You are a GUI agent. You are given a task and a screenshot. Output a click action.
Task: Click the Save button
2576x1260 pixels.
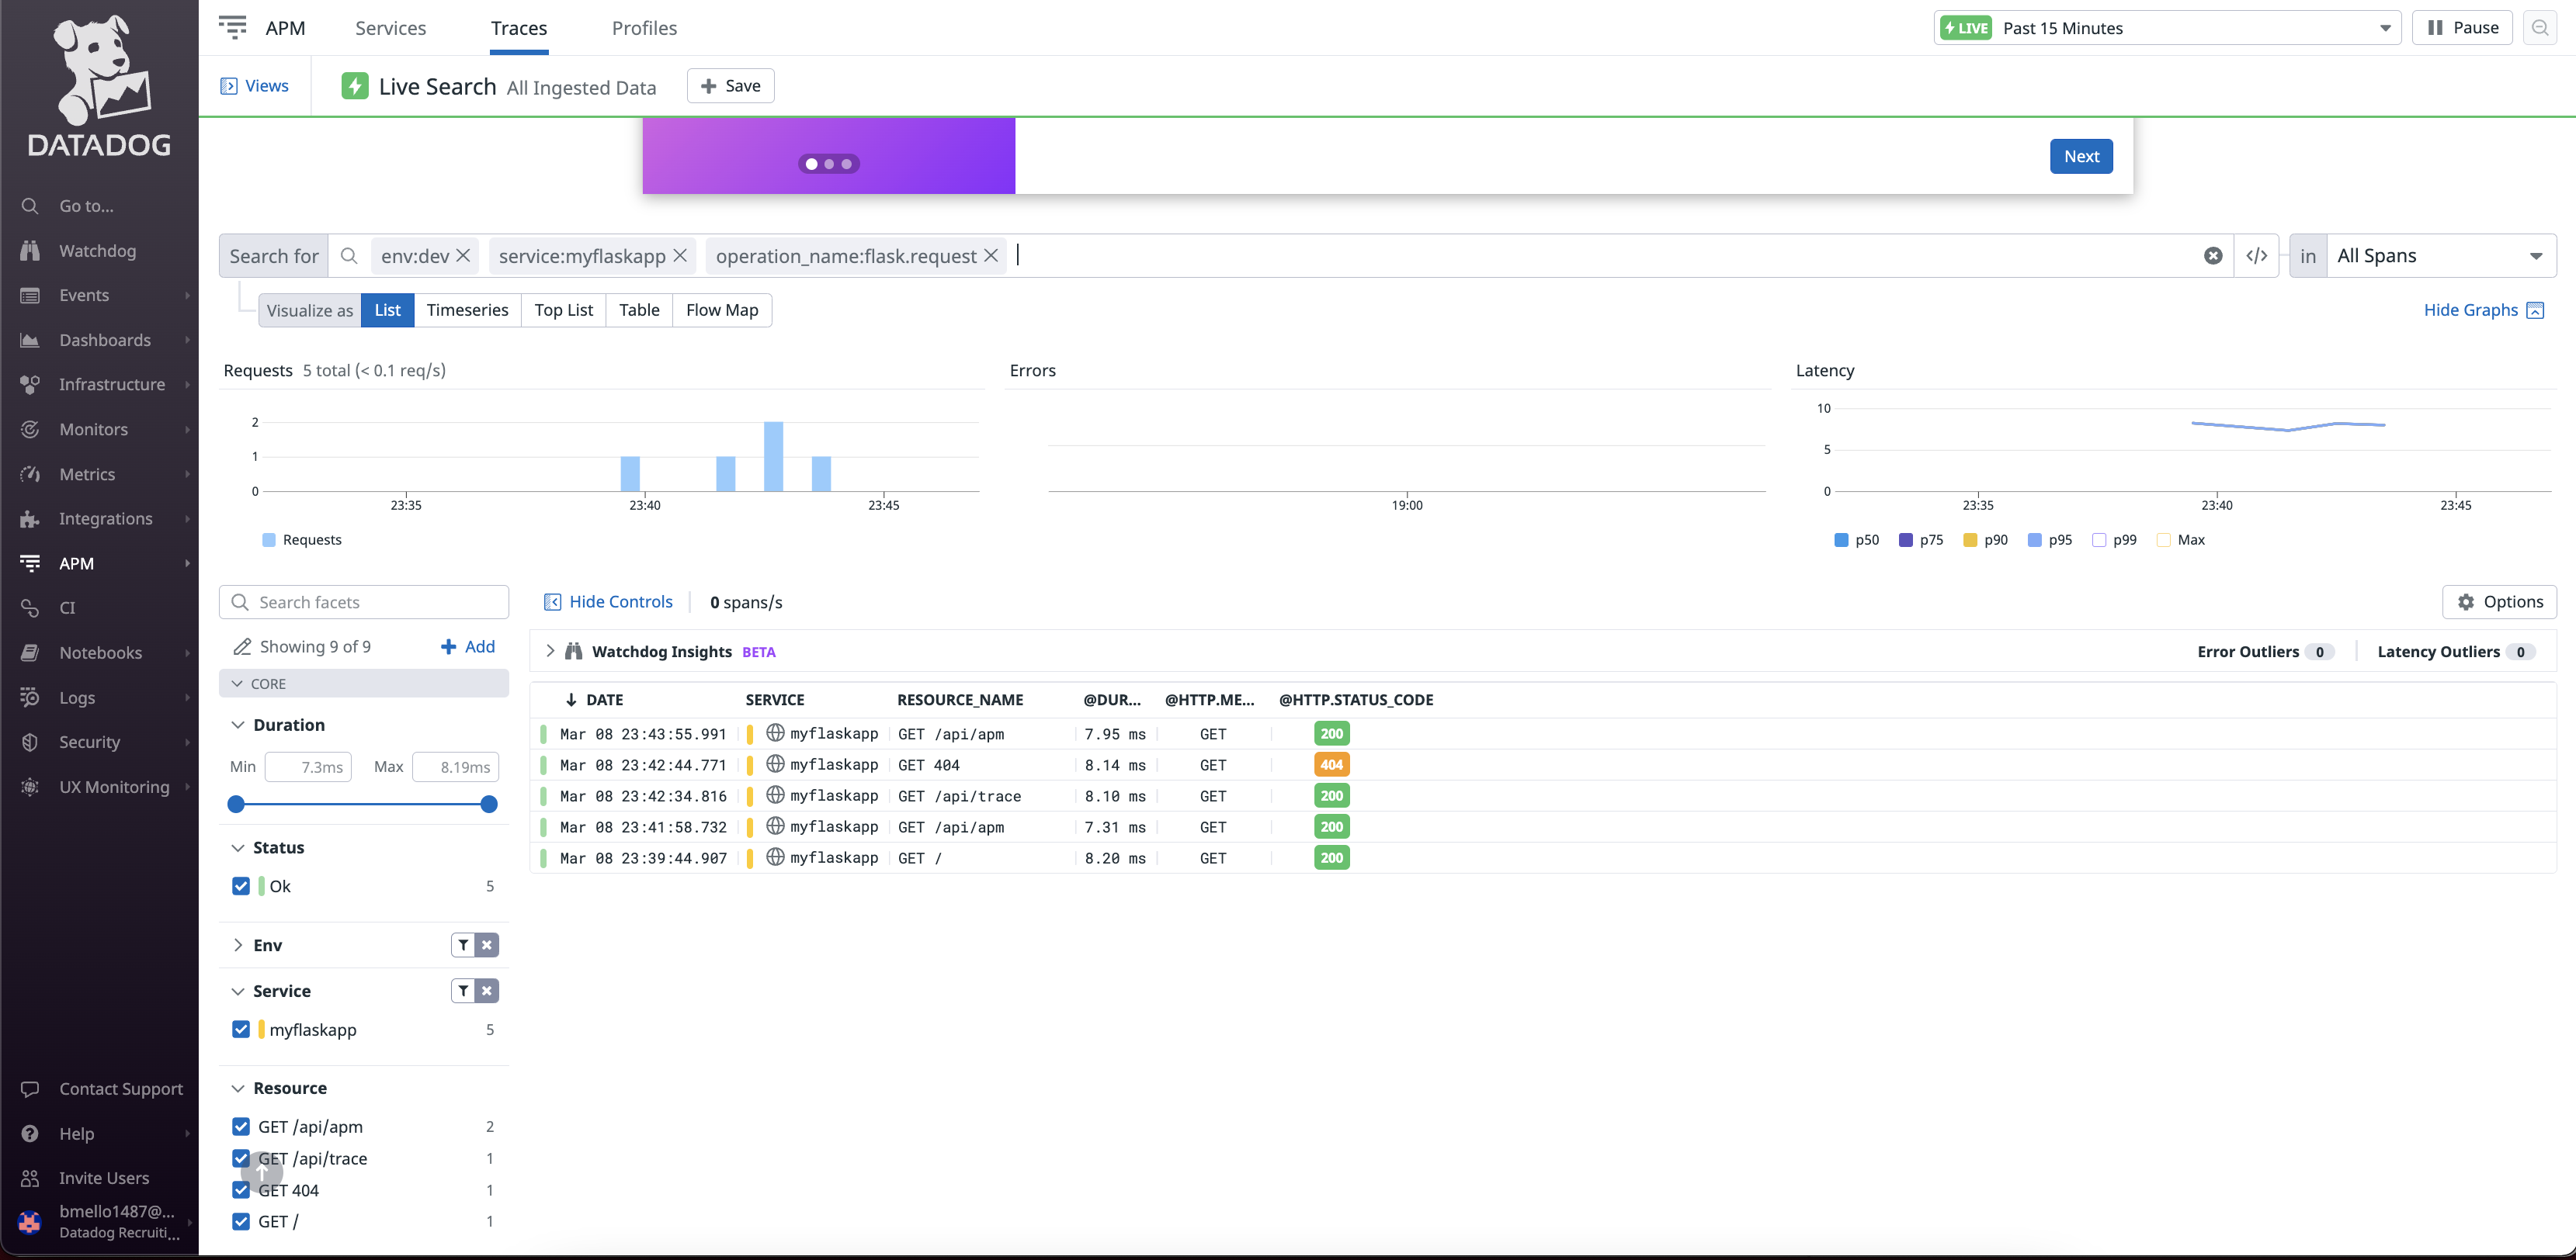pyautogui.click(x=730, y=86)
